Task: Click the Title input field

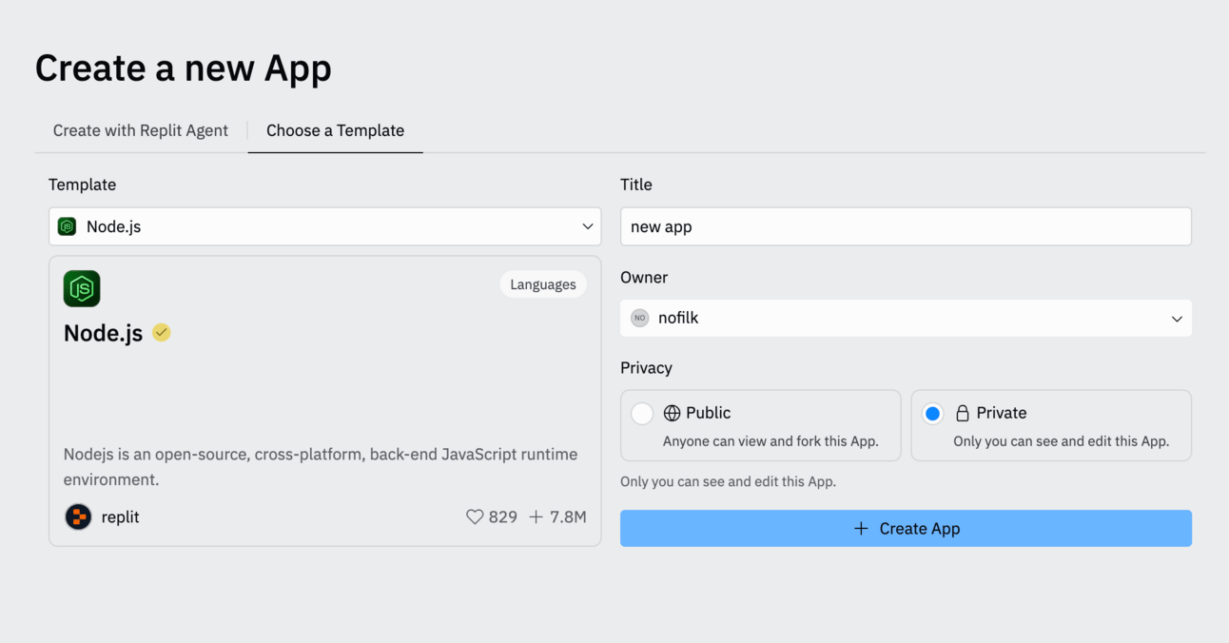Action: tap(906, 226)
